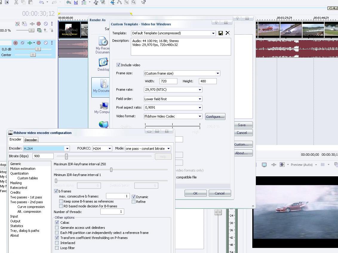Click the Bitrate slider handle
Viewport: 338px width, 253px height.
point(66,156)
